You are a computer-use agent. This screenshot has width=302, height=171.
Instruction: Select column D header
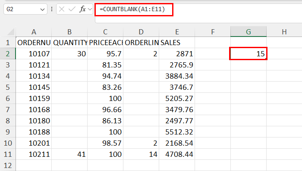141,32
